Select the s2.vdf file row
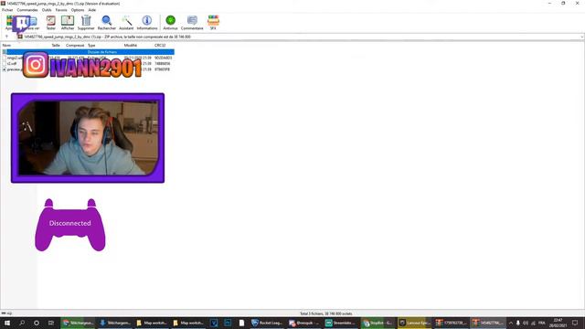Viewport: 585px width, 329px height. [x=88, y=63]
